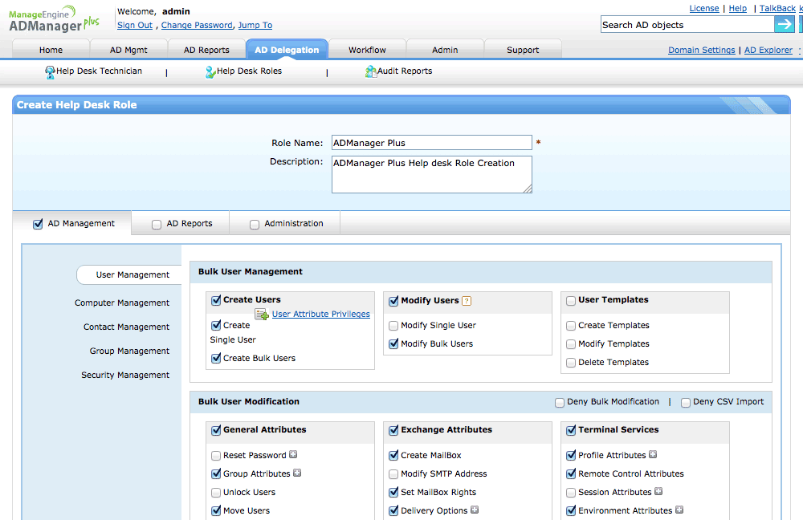The width and height of the screenshot is (803, 520).
Task: Click the Help Desk Roles icon
Action: tap(210, 71)
